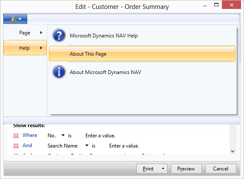Screen dimensions: 244x179
Task: Click the Cancel button
Action: [221, 168]
